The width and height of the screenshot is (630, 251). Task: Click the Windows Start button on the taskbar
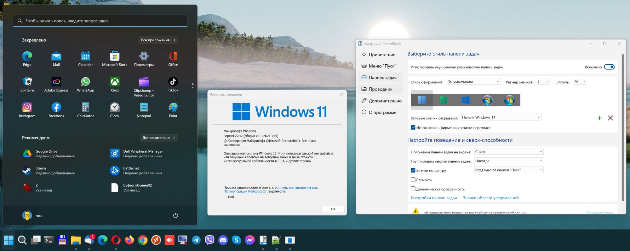pyautogui.click(x=9, y=240)
